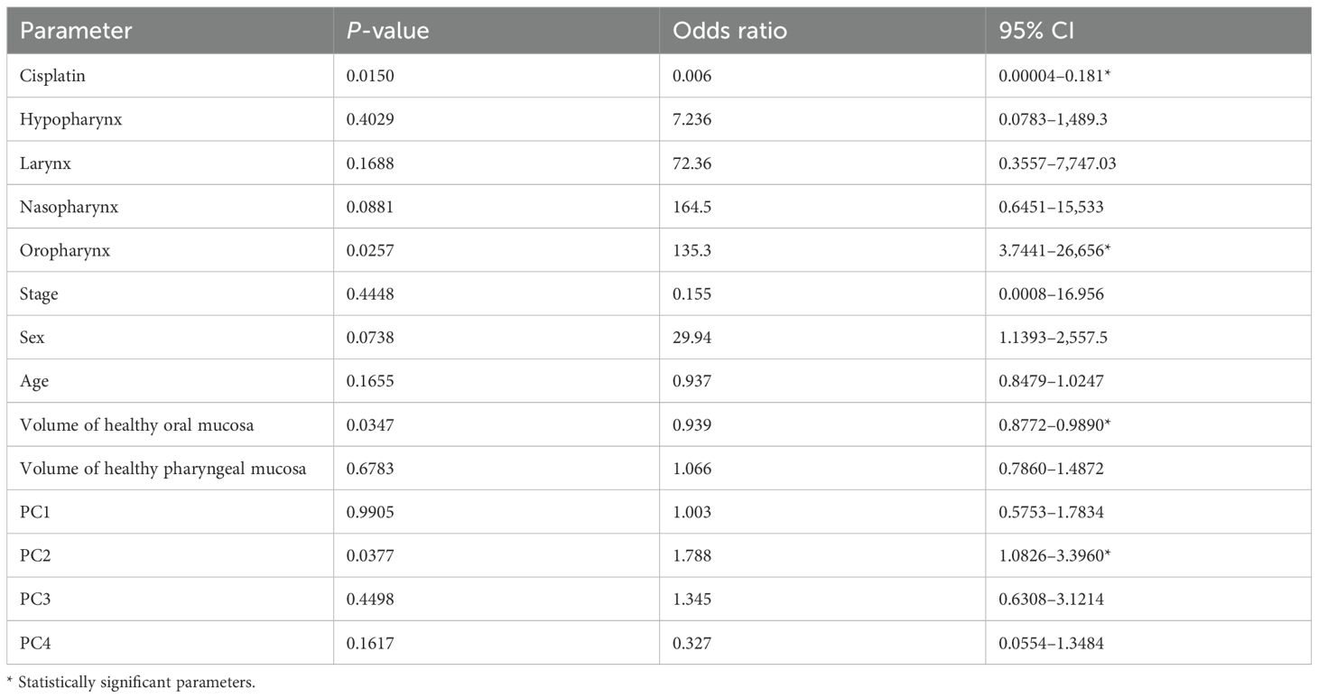1318x698 pixels.
Task: Select the PC3 odds ratio 1.345
Action: pos(692,600)
